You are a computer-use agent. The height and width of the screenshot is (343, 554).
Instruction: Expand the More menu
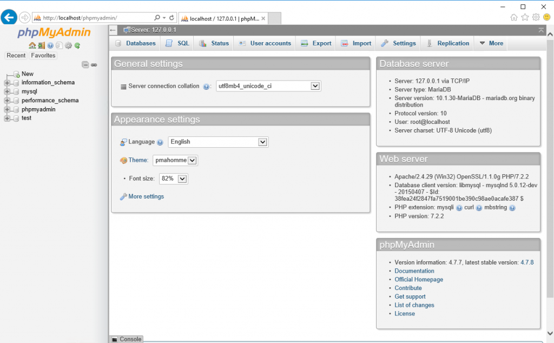point(491,43)
